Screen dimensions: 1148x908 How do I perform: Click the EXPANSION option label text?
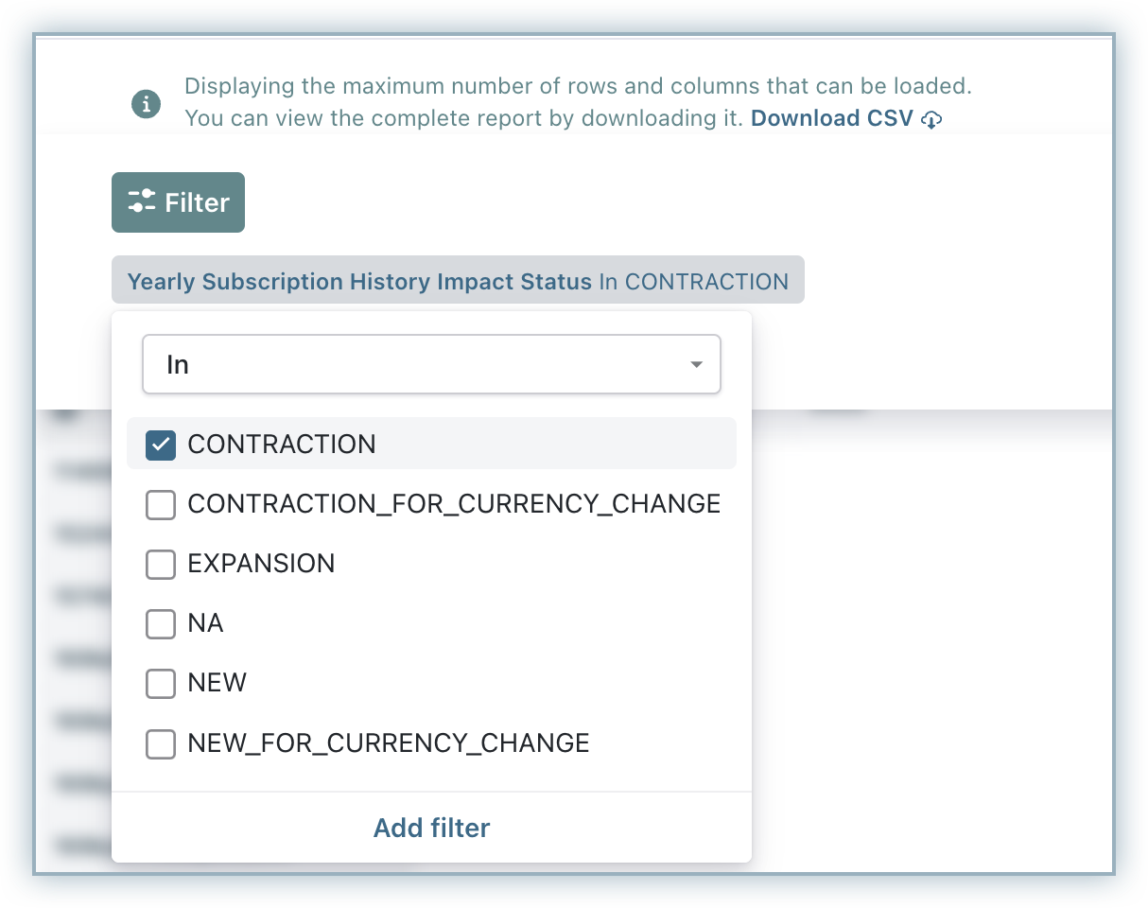tap(261, 564)
